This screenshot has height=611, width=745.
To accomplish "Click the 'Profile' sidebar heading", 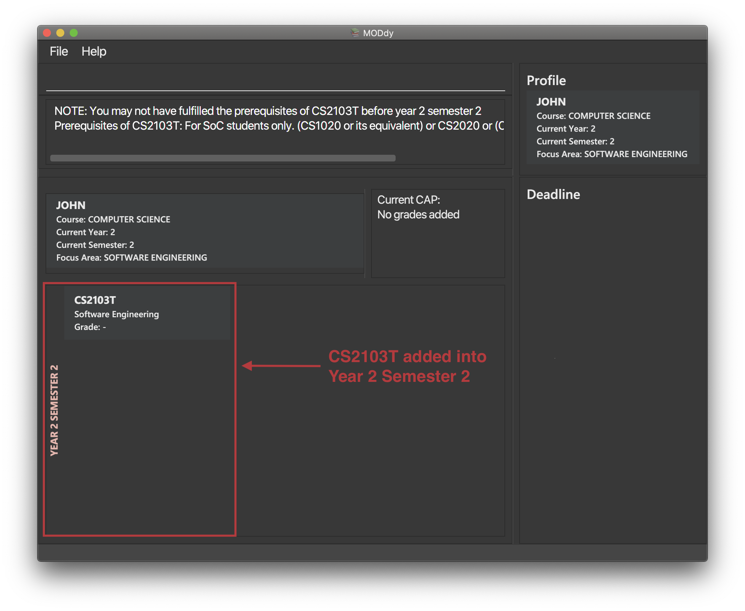I will click(546, 81).
